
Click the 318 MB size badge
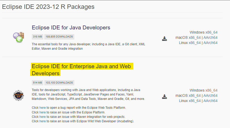click(x=37, y=37)
